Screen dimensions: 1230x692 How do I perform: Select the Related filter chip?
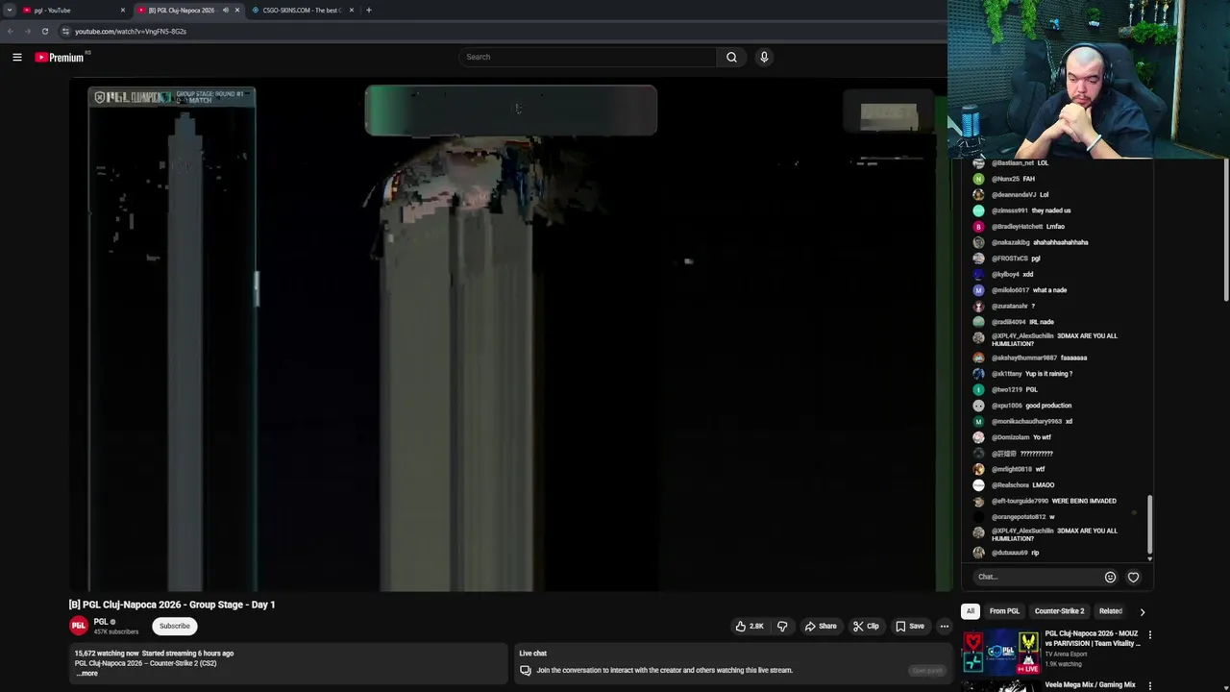pos(1111,611)
